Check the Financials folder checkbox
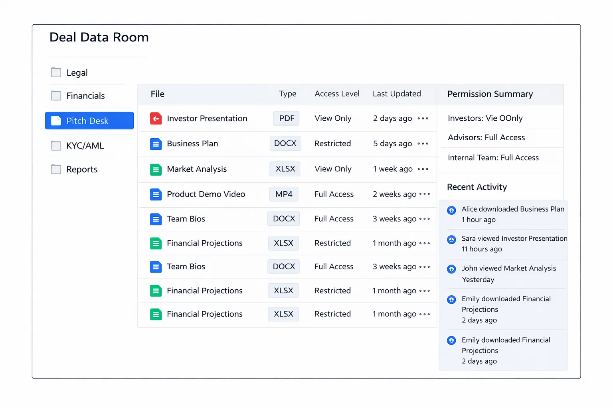This screenshot has height=408, width=613. (56, 96)
